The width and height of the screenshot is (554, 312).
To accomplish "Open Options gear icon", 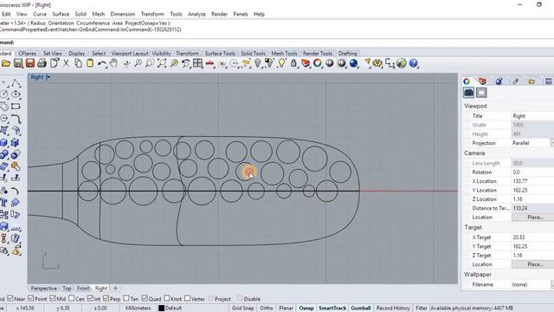I will pos(377,63).
